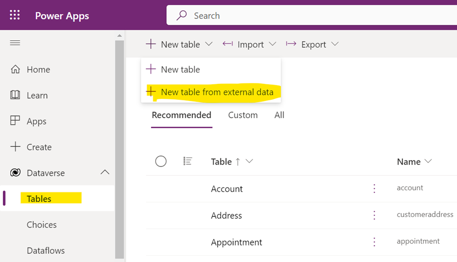
Task: Click the list view icon in table header
Action: [187, 161]
